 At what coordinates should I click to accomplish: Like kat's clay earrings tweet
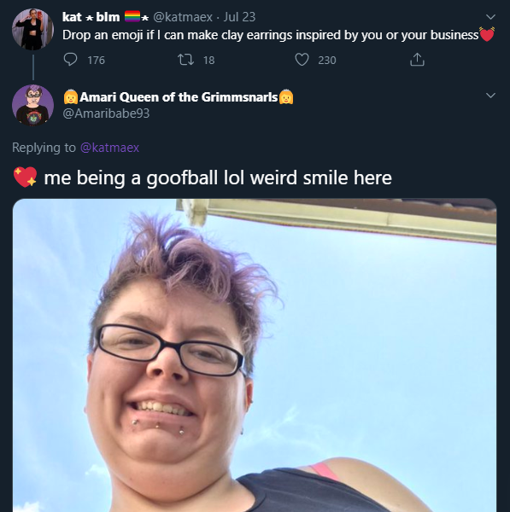pyautogui.click(x=302, y=60)
